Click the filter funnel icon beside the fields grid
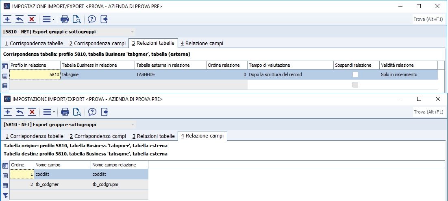The height and width of the screenshot is (201, 448). coord(5,196)
